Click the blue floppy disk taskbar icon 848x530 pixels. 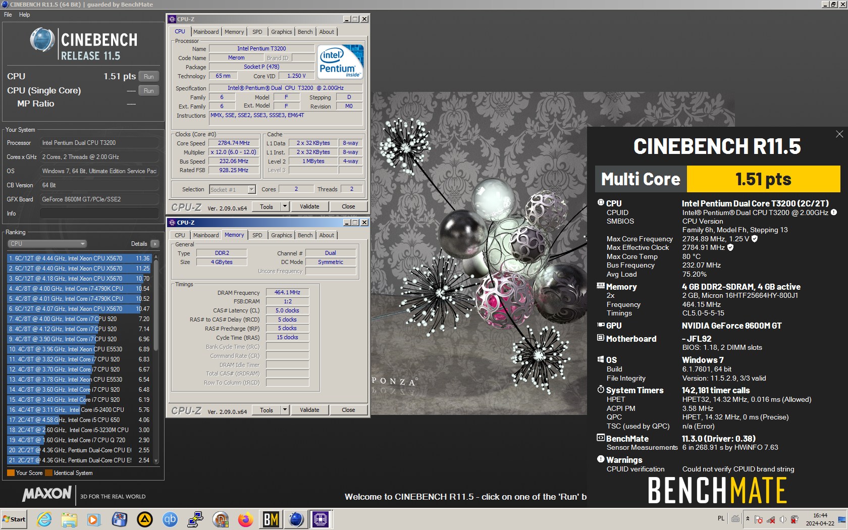(x=120, y=519)
